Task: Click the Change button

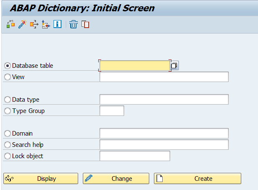Action: tap(116, 178)
